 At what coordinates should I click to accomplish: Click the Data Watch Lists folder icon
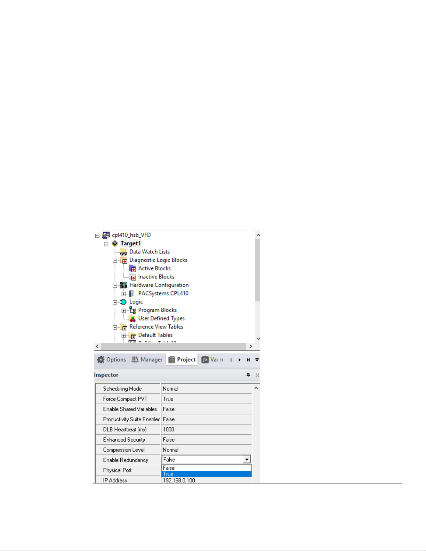pos(123,252)
